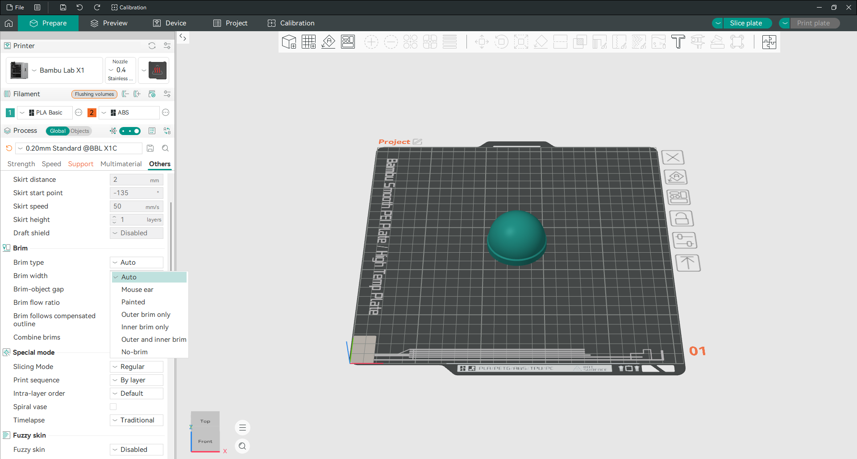The width and height of the screenshot is (857, 459).
Task: Toggle the Global process mode
Action: (58, 131)
